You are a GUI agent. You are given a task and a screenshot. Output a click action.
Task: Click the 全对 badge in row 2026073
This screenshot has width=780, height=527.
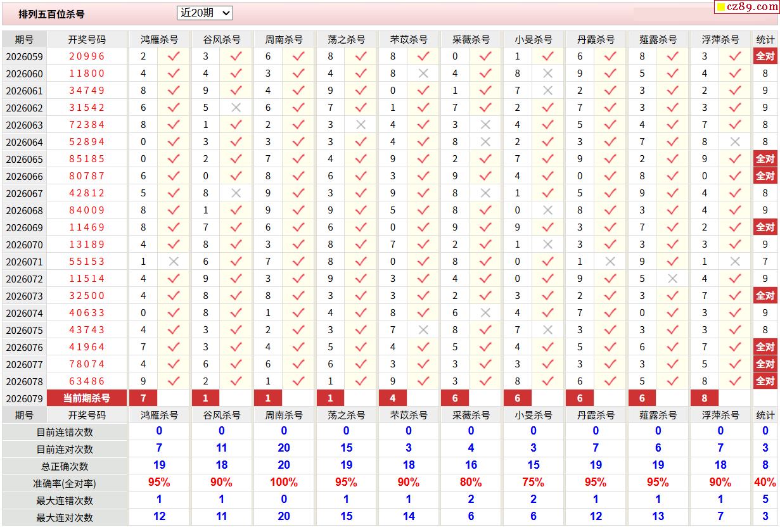click(x=765, y=296)
